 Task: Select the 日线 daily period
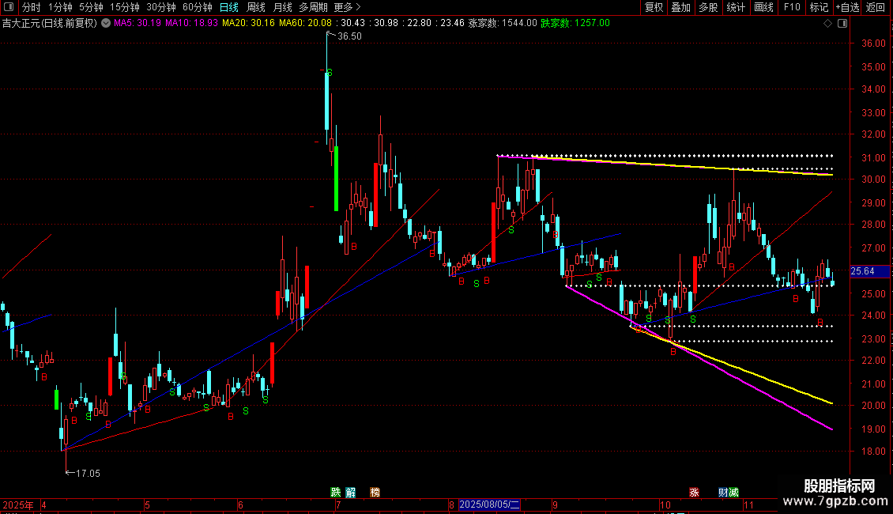coord(229,7)
